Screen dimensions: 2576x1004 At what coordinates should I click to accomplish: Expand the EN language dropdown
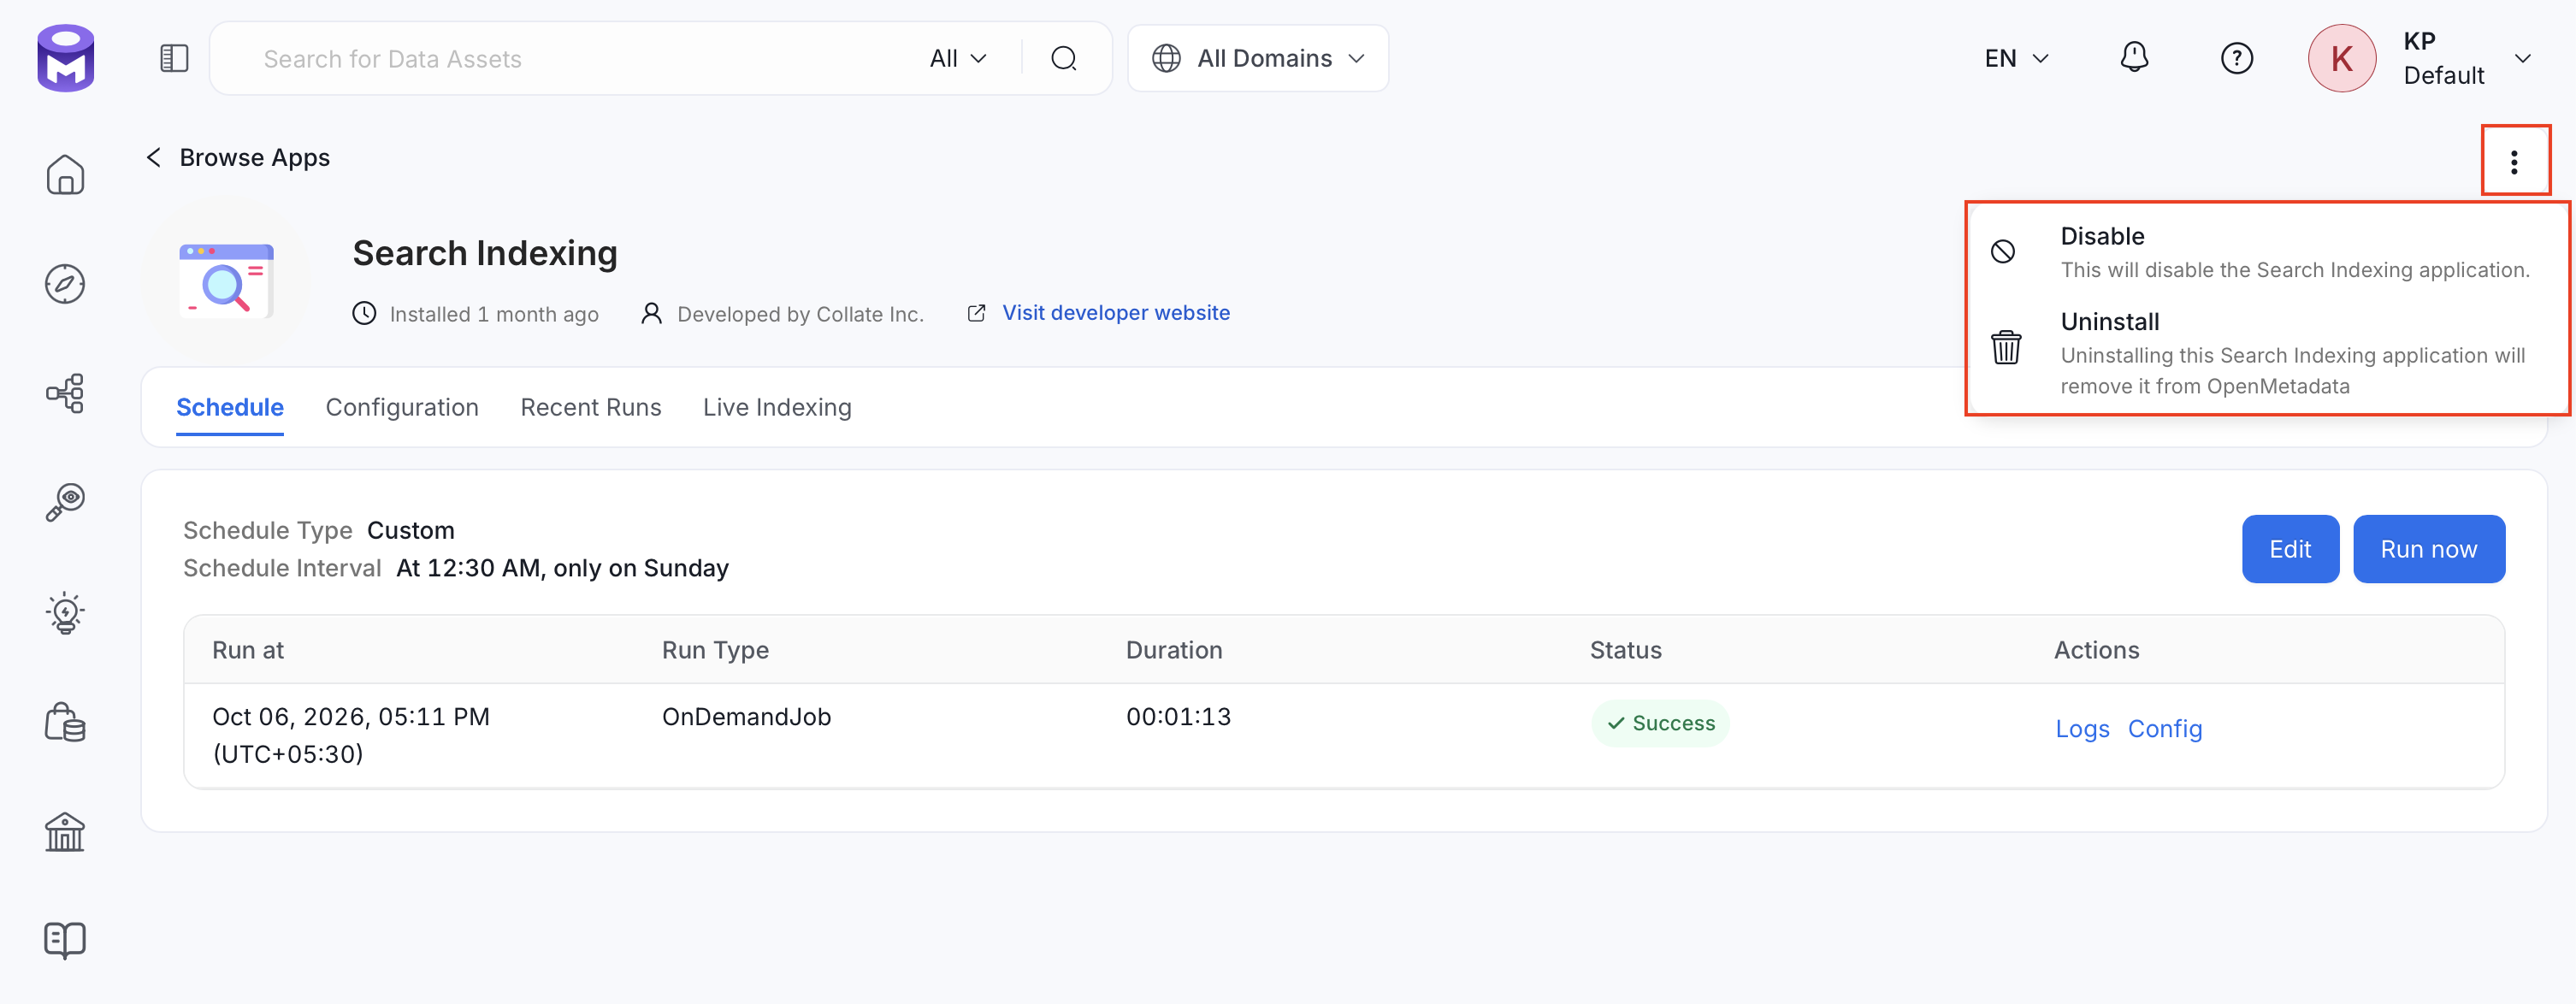click(2016, 58)
